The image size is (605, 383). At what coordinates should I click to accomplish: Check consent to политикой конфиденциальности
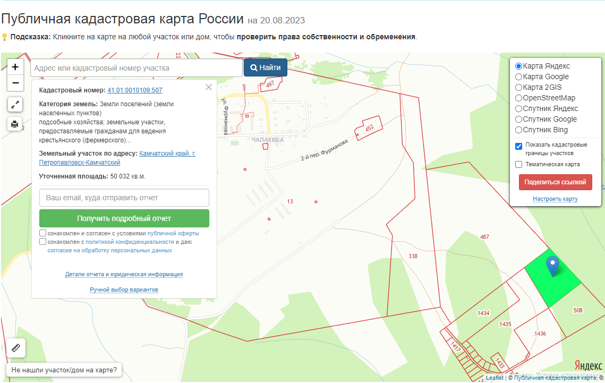tap(43, 242)
